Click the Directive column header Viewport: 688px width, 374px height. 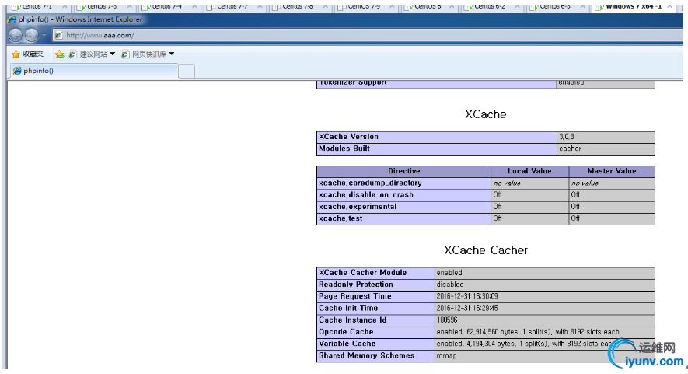coord(403,171)
